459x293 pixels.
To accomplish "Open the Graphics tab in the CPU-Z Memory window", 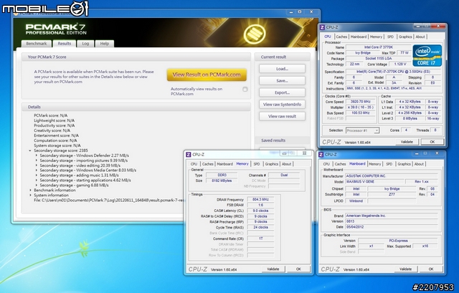I will (x=272, y=164).
